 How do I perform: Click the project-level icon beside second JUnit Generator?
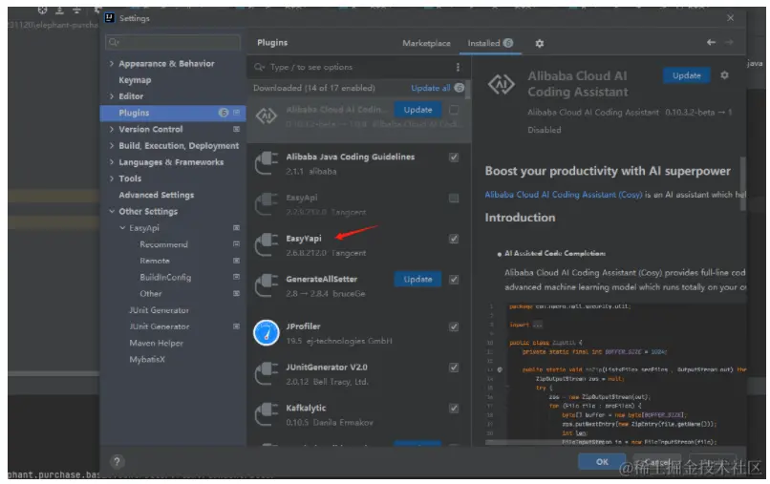tap(236, 326)
